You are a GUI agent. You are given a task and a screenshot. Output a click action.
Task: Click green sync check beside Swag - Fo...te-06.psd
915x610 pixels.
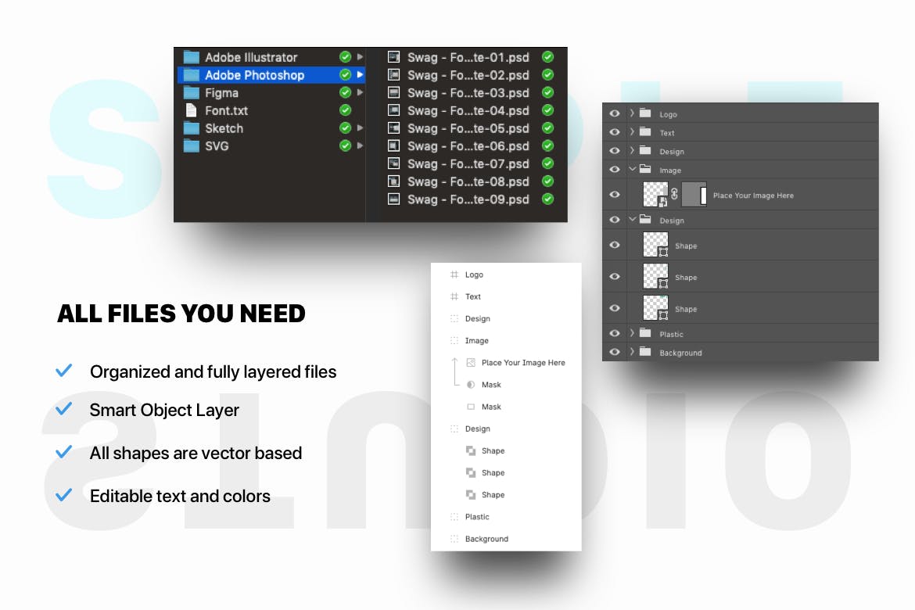pos(547,145)
